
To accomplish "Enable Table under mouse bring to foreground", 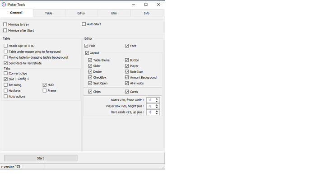I will click(x=5, y=52).
